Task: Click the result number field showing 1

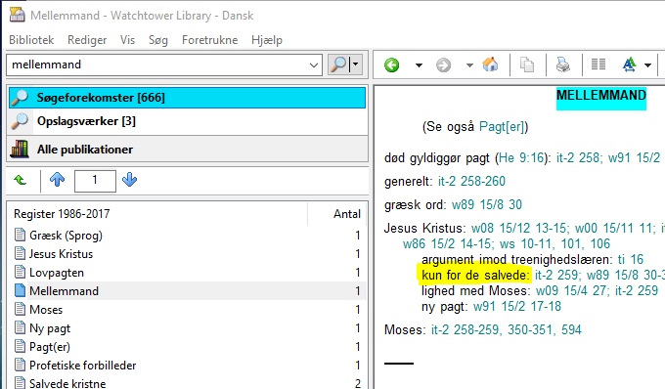Action: (x=95, y=181)
